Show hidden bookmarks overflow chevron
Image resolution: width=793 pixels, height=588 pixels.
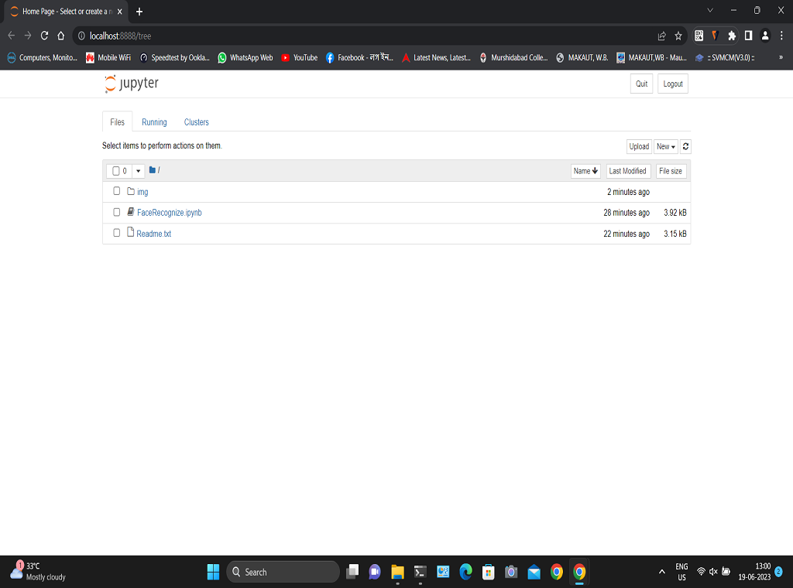click(781, 57)
